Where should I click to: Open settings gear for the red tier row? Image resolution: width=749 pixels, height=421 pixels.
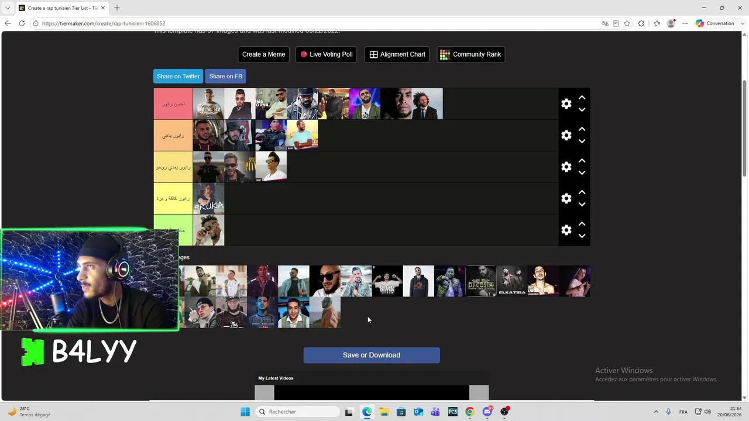[566, 103]
